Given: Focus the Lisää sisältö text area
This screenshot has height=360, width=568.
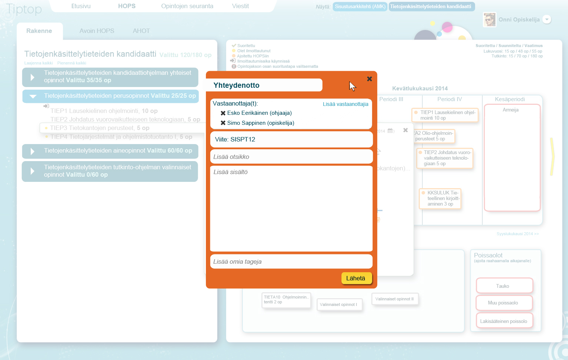Looking at the screenshot, I should [x=291, y=209].
